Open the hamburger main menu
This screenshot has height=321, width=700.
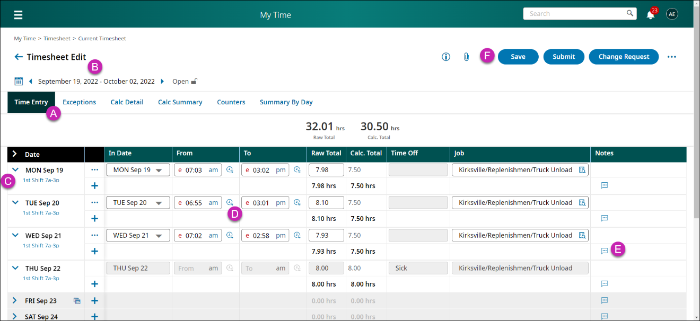pyautogui.click(x=18, y=15)
